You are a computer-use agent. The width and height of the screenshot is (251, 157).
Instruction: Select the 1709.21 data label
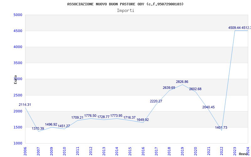click(x=77, y=117)
